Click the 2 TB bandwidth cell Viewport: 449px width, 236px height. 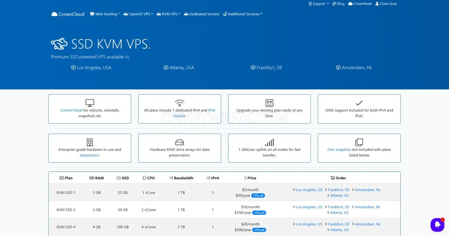click(181, 227)
